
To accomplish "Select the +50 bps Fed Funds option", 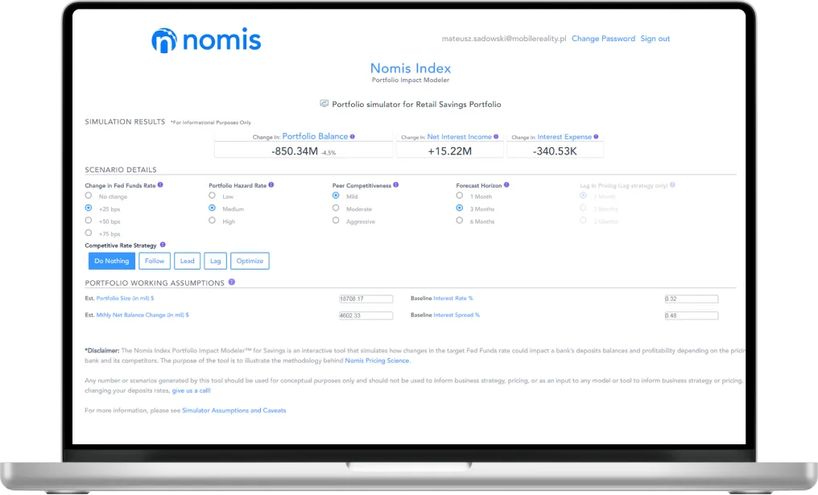I will coord(89,221).
